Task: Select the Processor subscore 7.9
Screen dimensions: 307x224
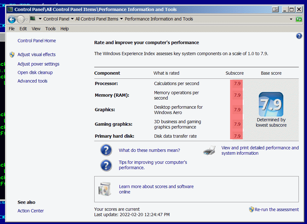Action: [x=237, y=83]
